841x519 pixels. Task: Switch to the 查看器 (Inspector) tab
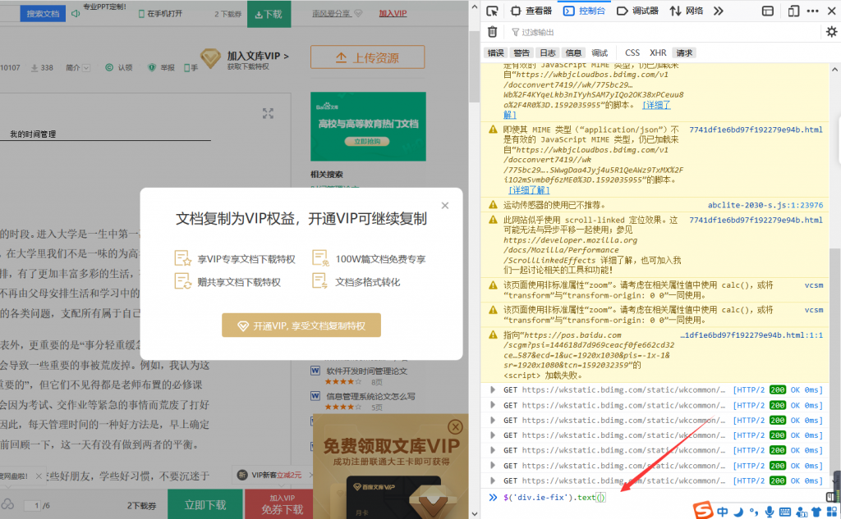(531, 11)
